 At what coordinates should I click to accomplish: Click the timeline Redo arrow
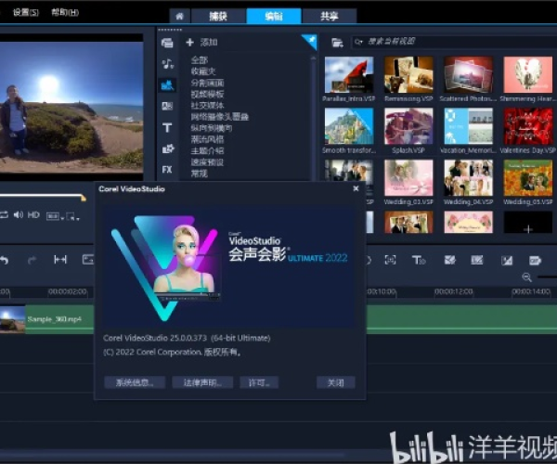pyautogui.click(x=32, y=260)
